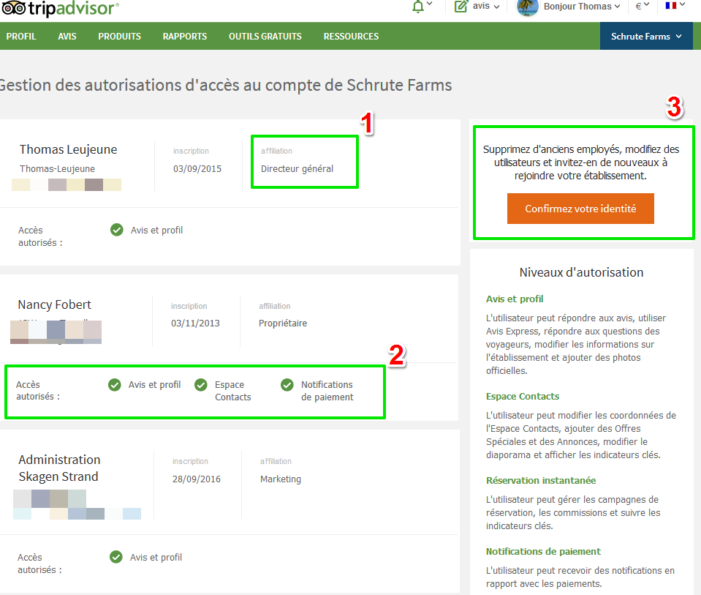Open the Schrute Farms property dropdown
This screenshot has height=595, width=701.
646,37
